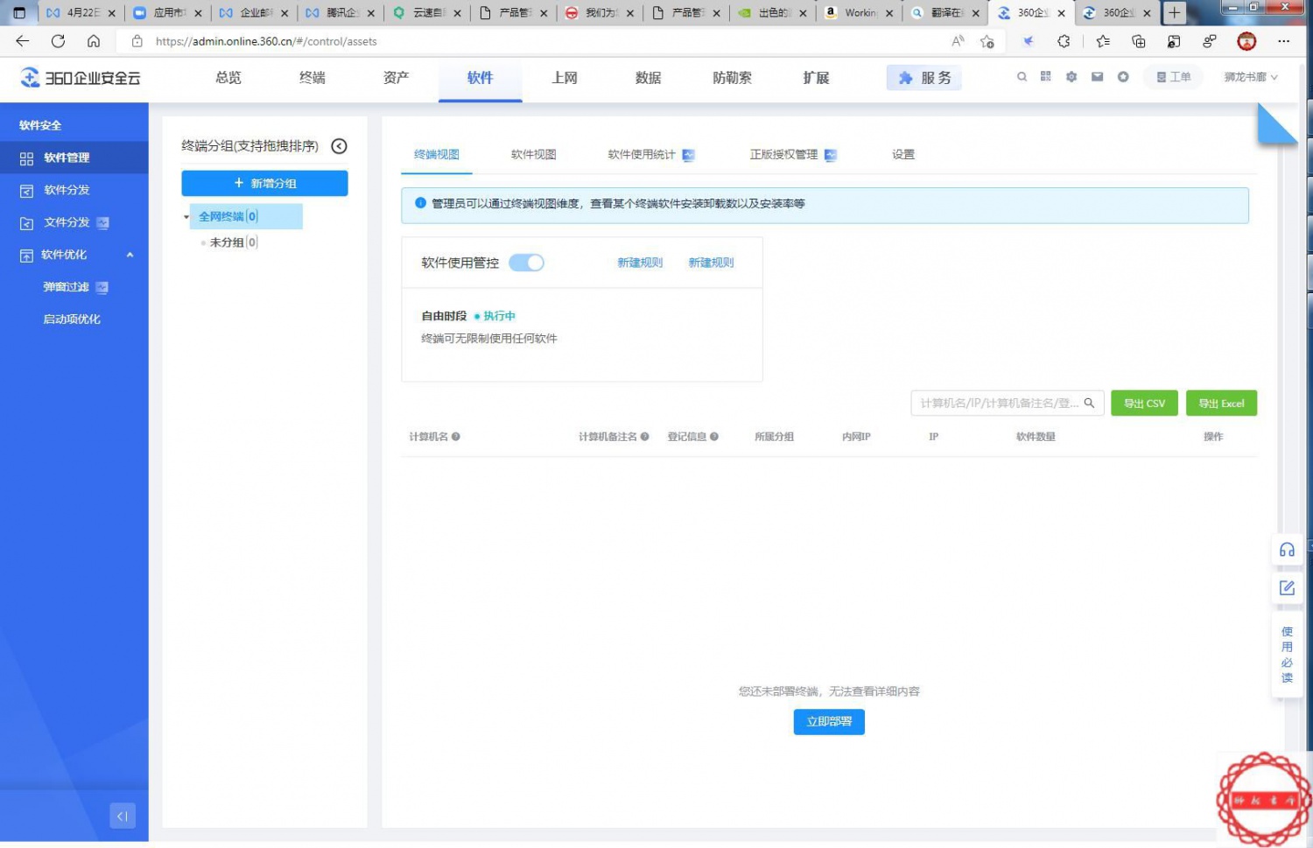Click the browser Refresh icon
Image resolution: width=1313 pixels, height=848 pixels.
[58, 41]
